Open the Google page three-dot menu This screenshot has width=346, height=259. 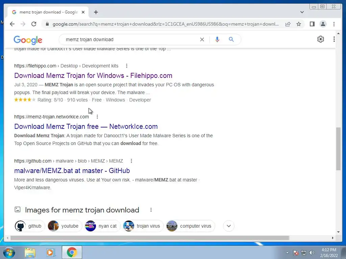[334, 39]
